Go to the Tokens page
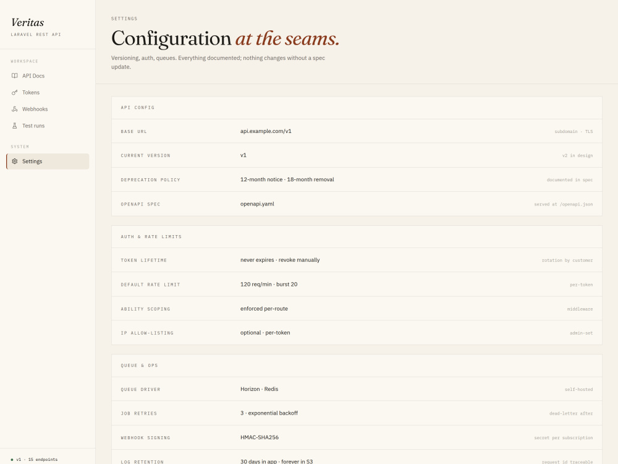The image size is (618, 464). point(48,92)
